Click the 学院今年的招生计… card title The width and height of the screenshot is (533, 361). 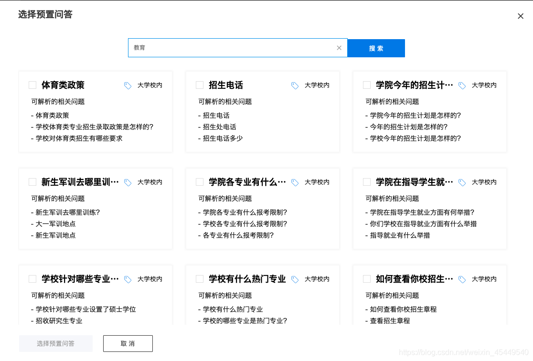click(x=415, y=85)
